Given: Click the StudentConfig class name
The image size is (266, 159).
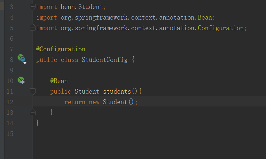Looking at the screenshot, I should pos(105,60).
